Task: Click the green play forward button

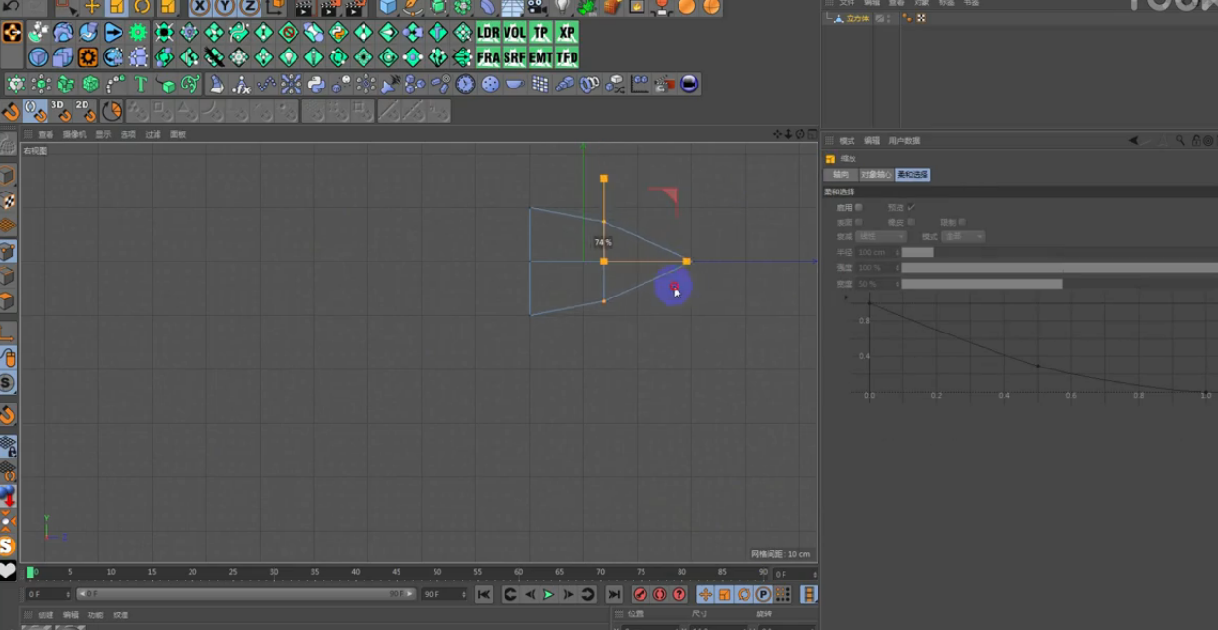Action: click(x=548, y=594)
